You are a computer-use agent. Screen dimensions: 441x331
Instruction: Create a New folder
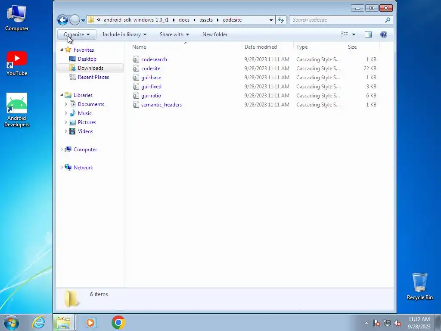pos(215,34)
